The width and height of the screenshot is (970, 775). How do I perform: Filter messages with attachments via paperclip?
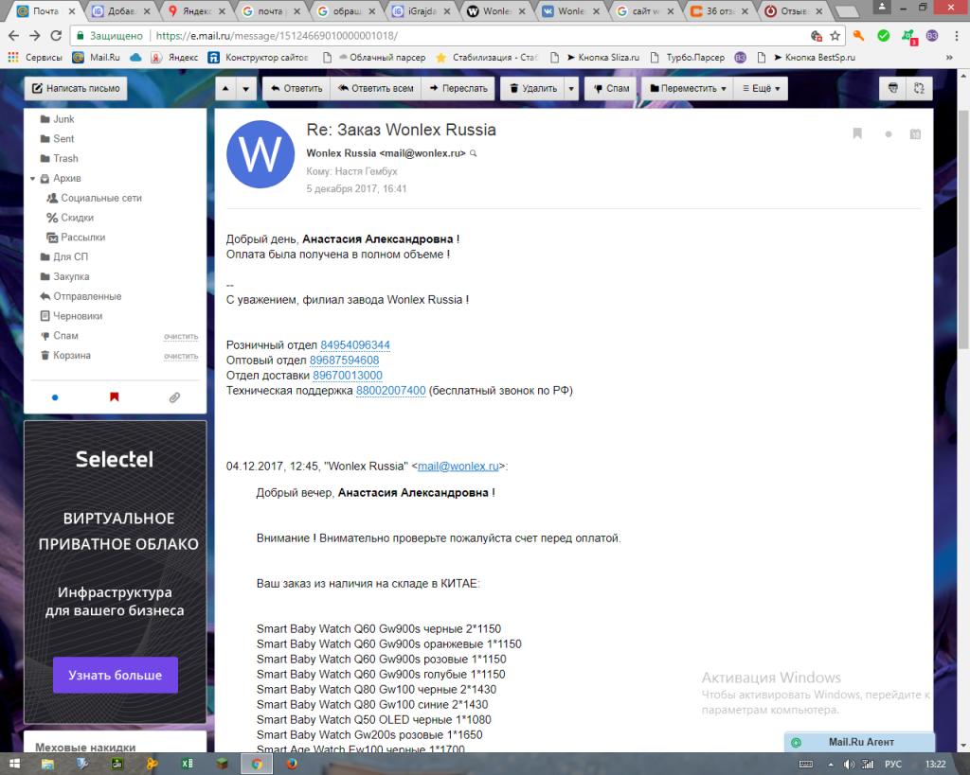(x=174, y=397)
